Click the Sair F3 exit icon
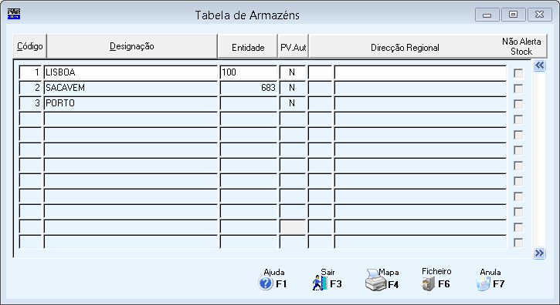 click(x=320, y=283)
